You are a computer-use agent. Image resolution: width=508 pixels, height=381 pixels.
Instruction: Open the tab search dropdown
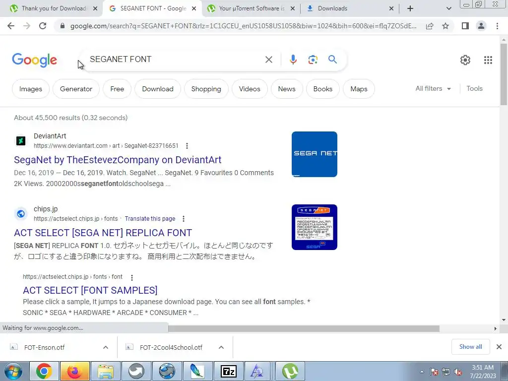click(x=448, y=8)
